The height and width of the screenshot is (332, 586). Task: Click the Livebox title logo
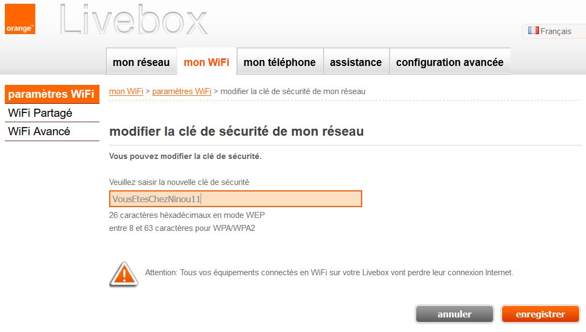click(134, 21)
